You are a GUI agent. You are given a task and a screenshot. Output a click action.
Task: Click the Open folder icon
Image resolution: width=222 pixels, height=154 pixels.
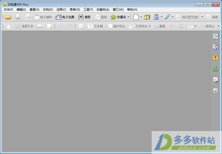[x=8, y=17]
